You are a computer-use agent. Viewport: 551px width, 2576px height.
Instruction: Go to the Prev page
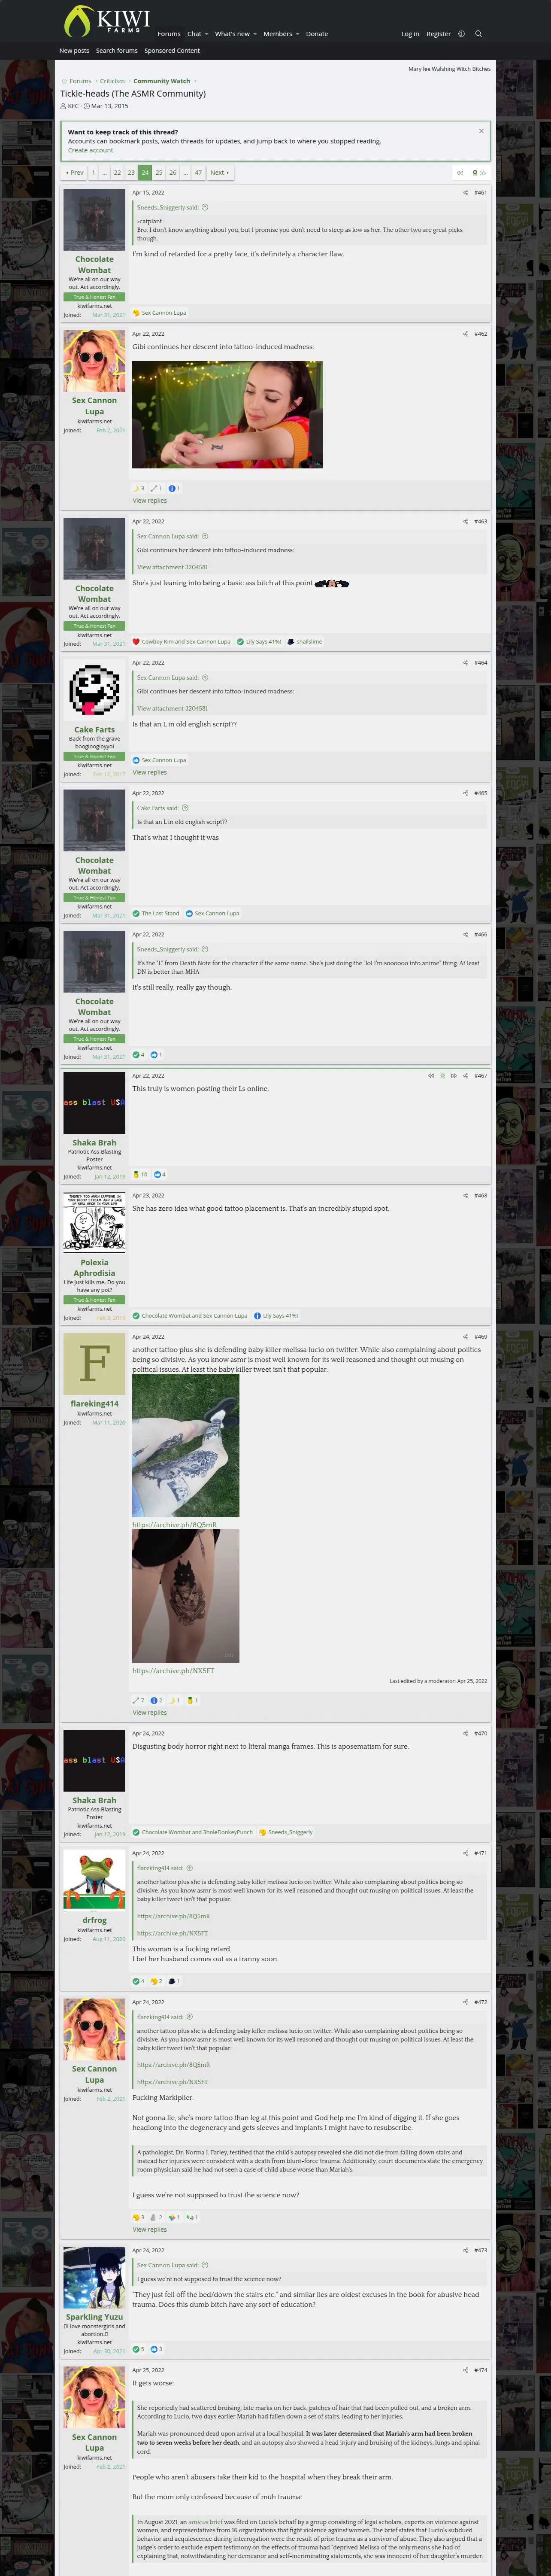(x=75, y=173)
